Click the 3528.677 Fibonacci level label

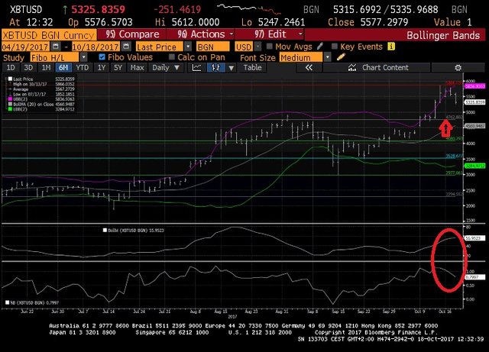[454, 156]
